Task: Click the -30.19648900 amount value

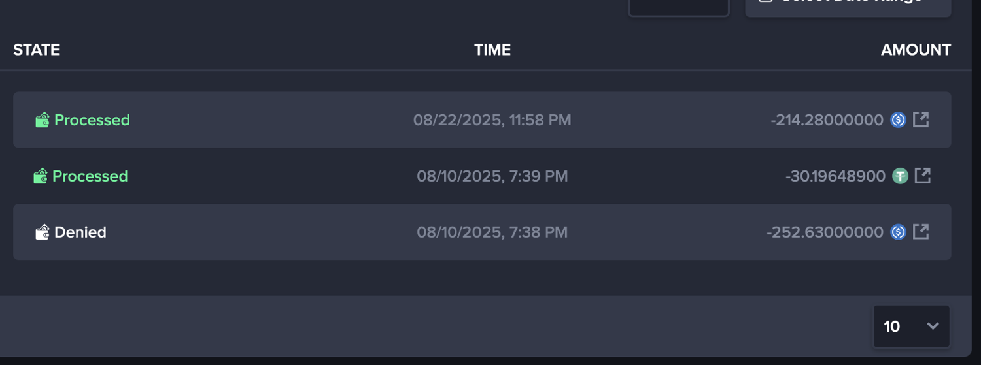Action: [835, 176]
